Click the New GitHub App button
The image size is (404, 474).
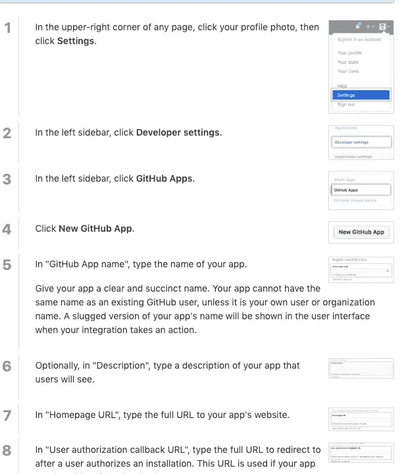click(x=361, y=232)
